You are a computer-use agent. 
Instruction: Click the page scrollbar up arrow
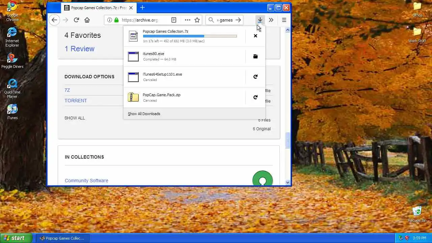pos(288,30)
